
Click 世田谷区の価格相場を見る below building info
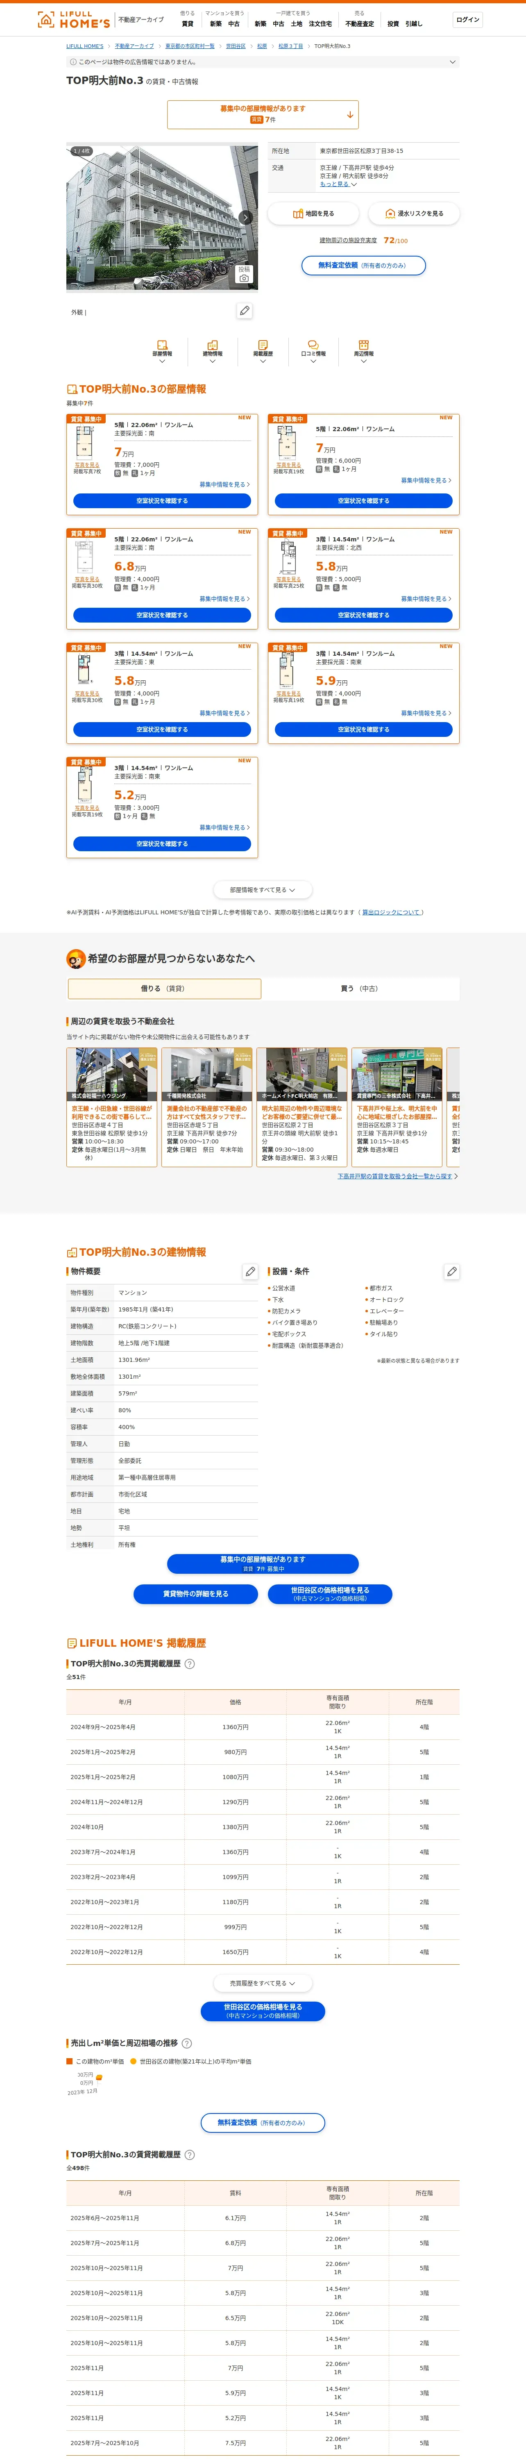tap(330, 1594)
